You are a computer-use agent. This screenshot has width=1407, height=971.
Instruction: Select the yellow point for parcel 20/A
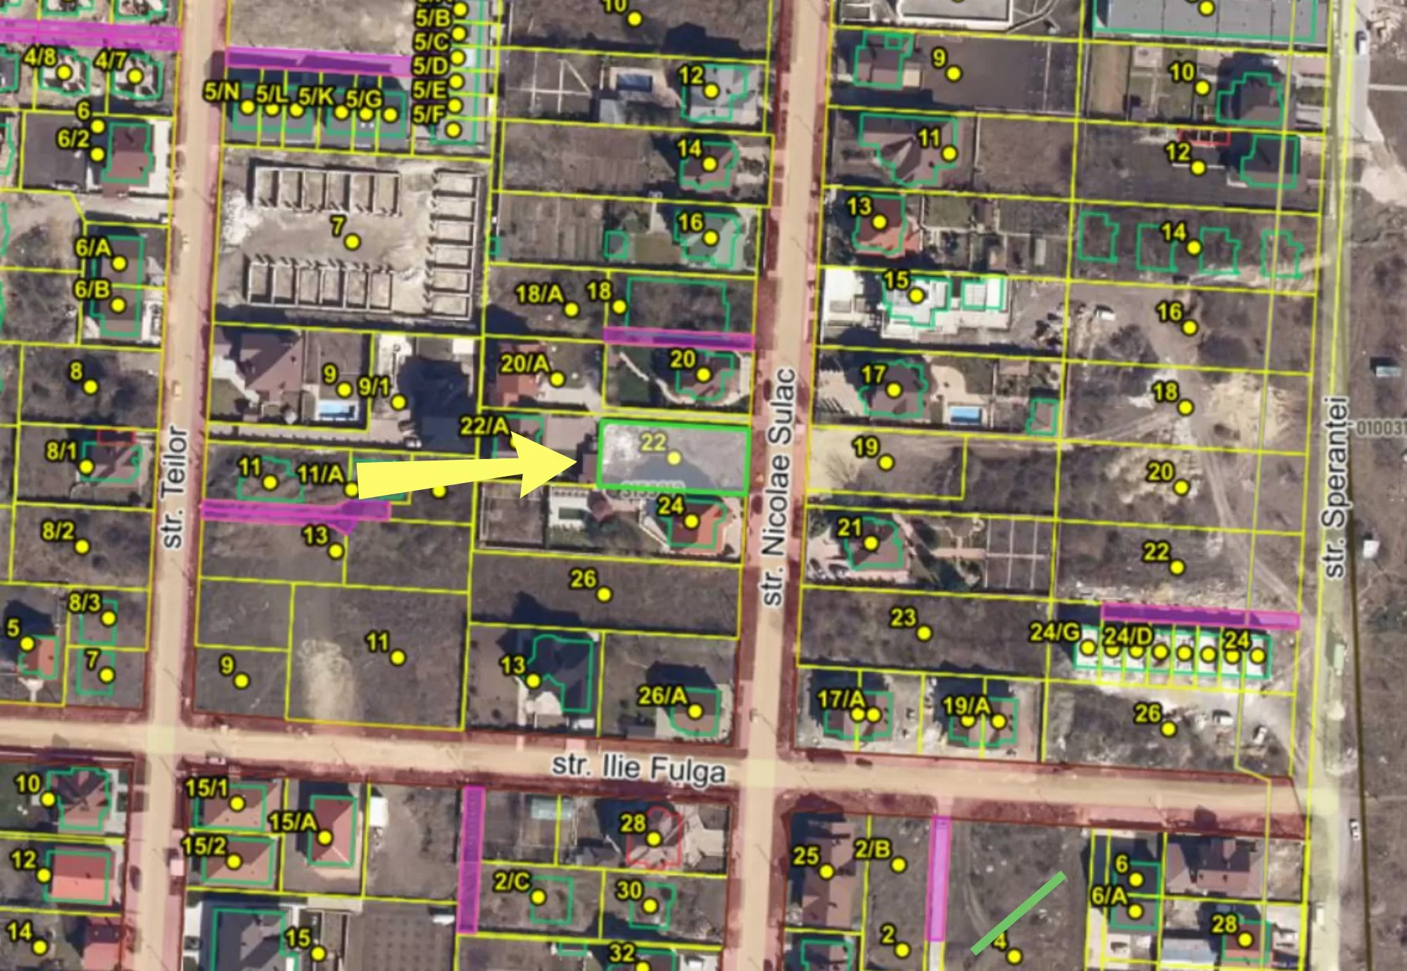pos(557,380)
